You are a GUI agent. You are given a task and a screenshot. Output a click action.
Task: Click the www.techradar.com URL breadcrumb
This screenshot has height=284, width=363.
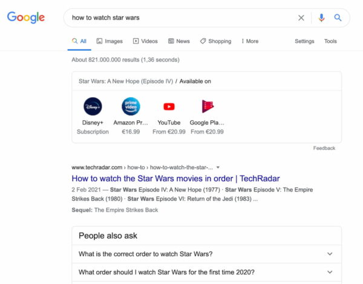click(97, 167)
